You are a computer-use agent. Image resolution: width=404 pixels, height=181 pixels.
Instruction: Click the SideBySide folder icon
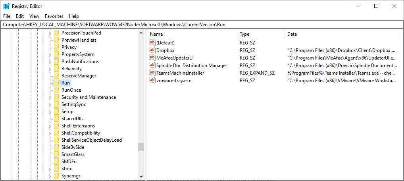coord(57,147)
